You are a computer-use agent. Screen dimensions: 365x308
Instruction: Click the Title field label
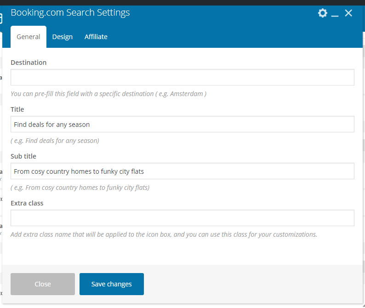tap(17, 109)
